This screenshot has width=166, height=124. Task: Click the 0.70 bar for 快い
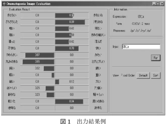tap(67, 48)
